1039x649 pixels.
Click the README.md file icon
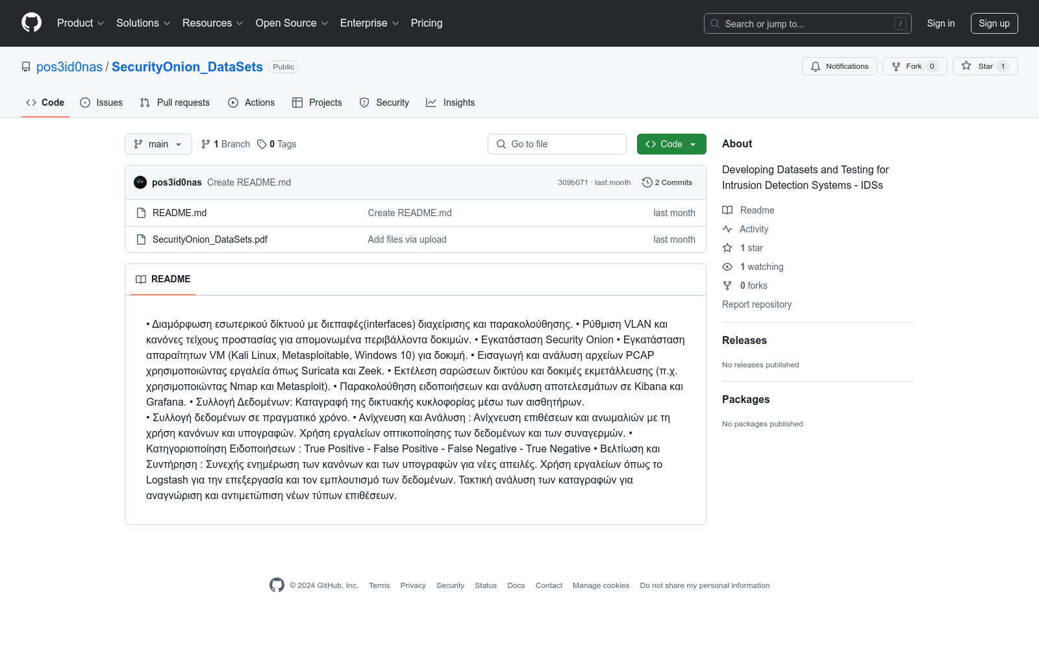(x=141, y=213)
